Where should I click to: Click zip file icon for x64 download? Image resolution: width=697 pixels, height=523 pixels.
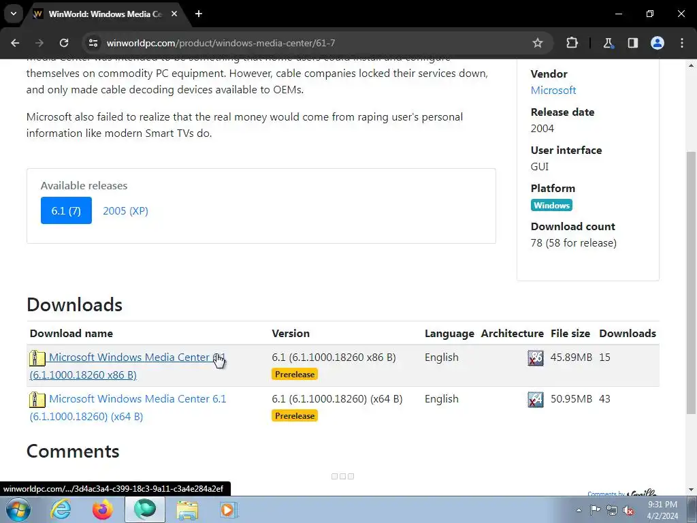[x=37, y=400]
